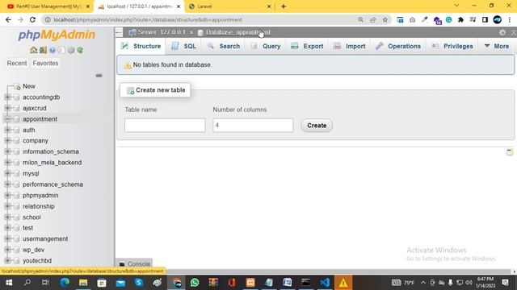Click the bookmark star in address bar

pos(385,19)
